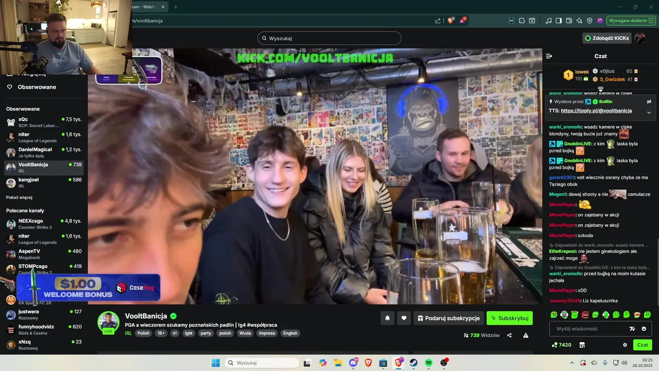This screenshot has height=371, width=659.
Task: Send message with the green Czat button
Action: point(643,345)
